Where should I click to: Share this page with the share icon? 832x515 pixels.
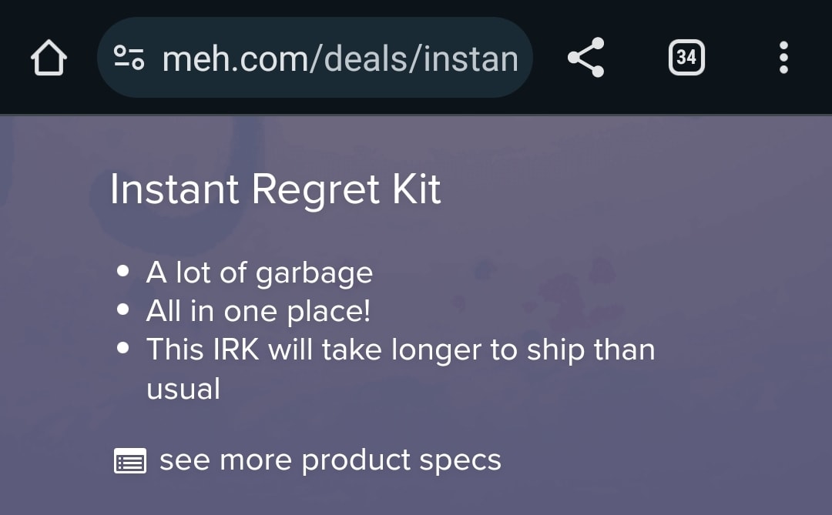coord(585,58)
